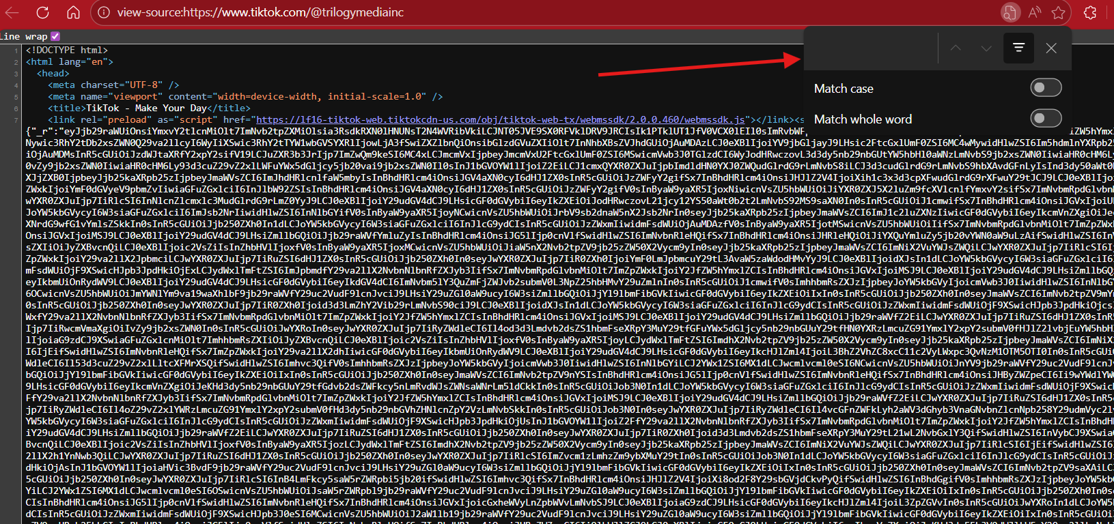Click the title "TikTok - Make Your Day" text

[x=146, y=108]
